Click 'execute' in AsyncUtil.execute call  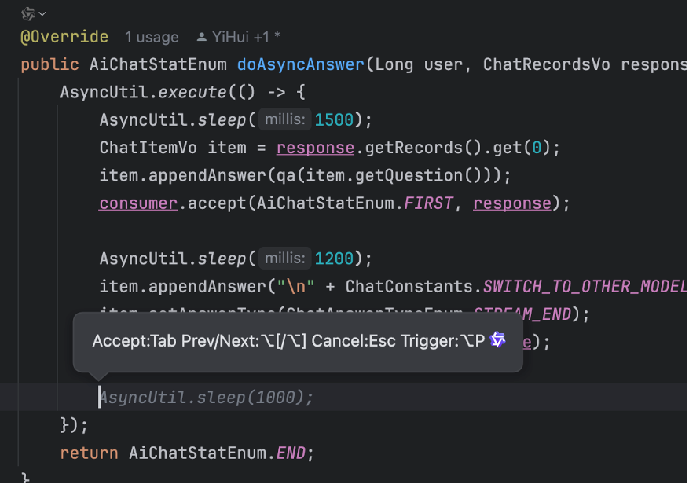(x=192, y=92)
